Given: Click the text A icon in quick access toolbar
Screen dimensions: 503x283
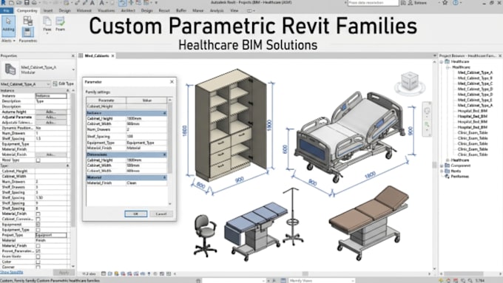Looking at the screenshot, I should coord(92,2).
